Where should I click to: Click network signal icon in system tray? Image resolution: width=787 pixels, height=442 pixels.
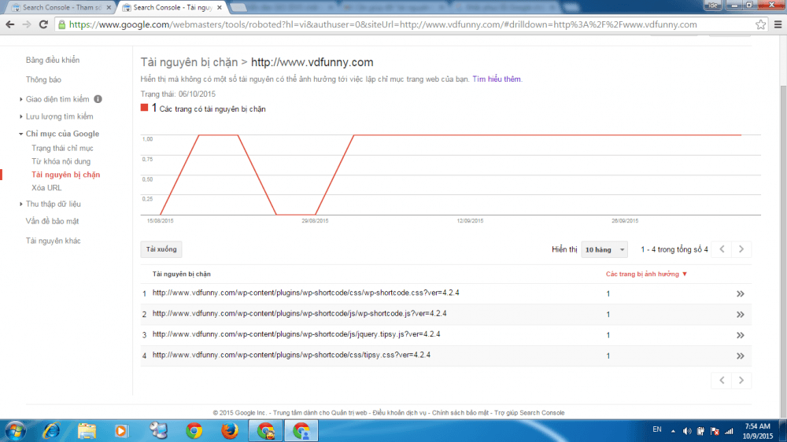point(730,431)
